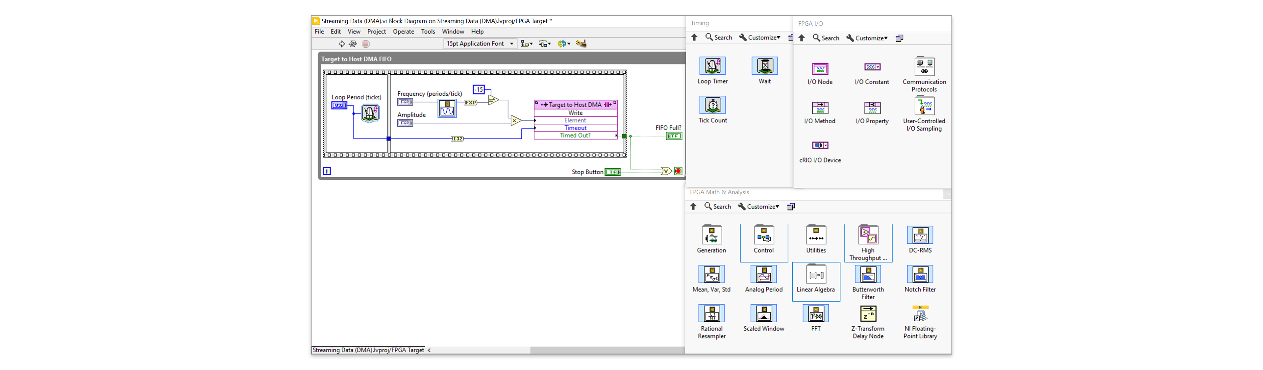Screen dimensions: 1263x370
Task: Click Run Continuously in toolbar
Action: click(x=353, y=44)
